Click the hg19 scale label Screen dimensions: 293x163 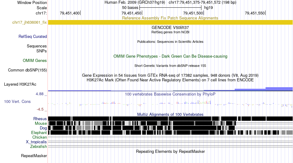(208, 8)
